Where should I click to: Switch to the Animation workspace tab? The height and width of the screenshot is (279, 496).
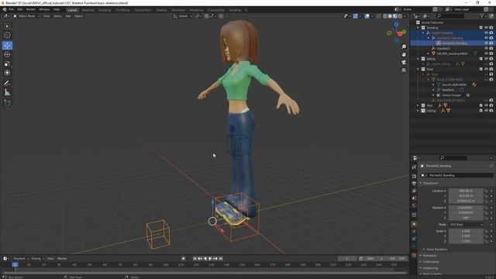coord(178,10)
